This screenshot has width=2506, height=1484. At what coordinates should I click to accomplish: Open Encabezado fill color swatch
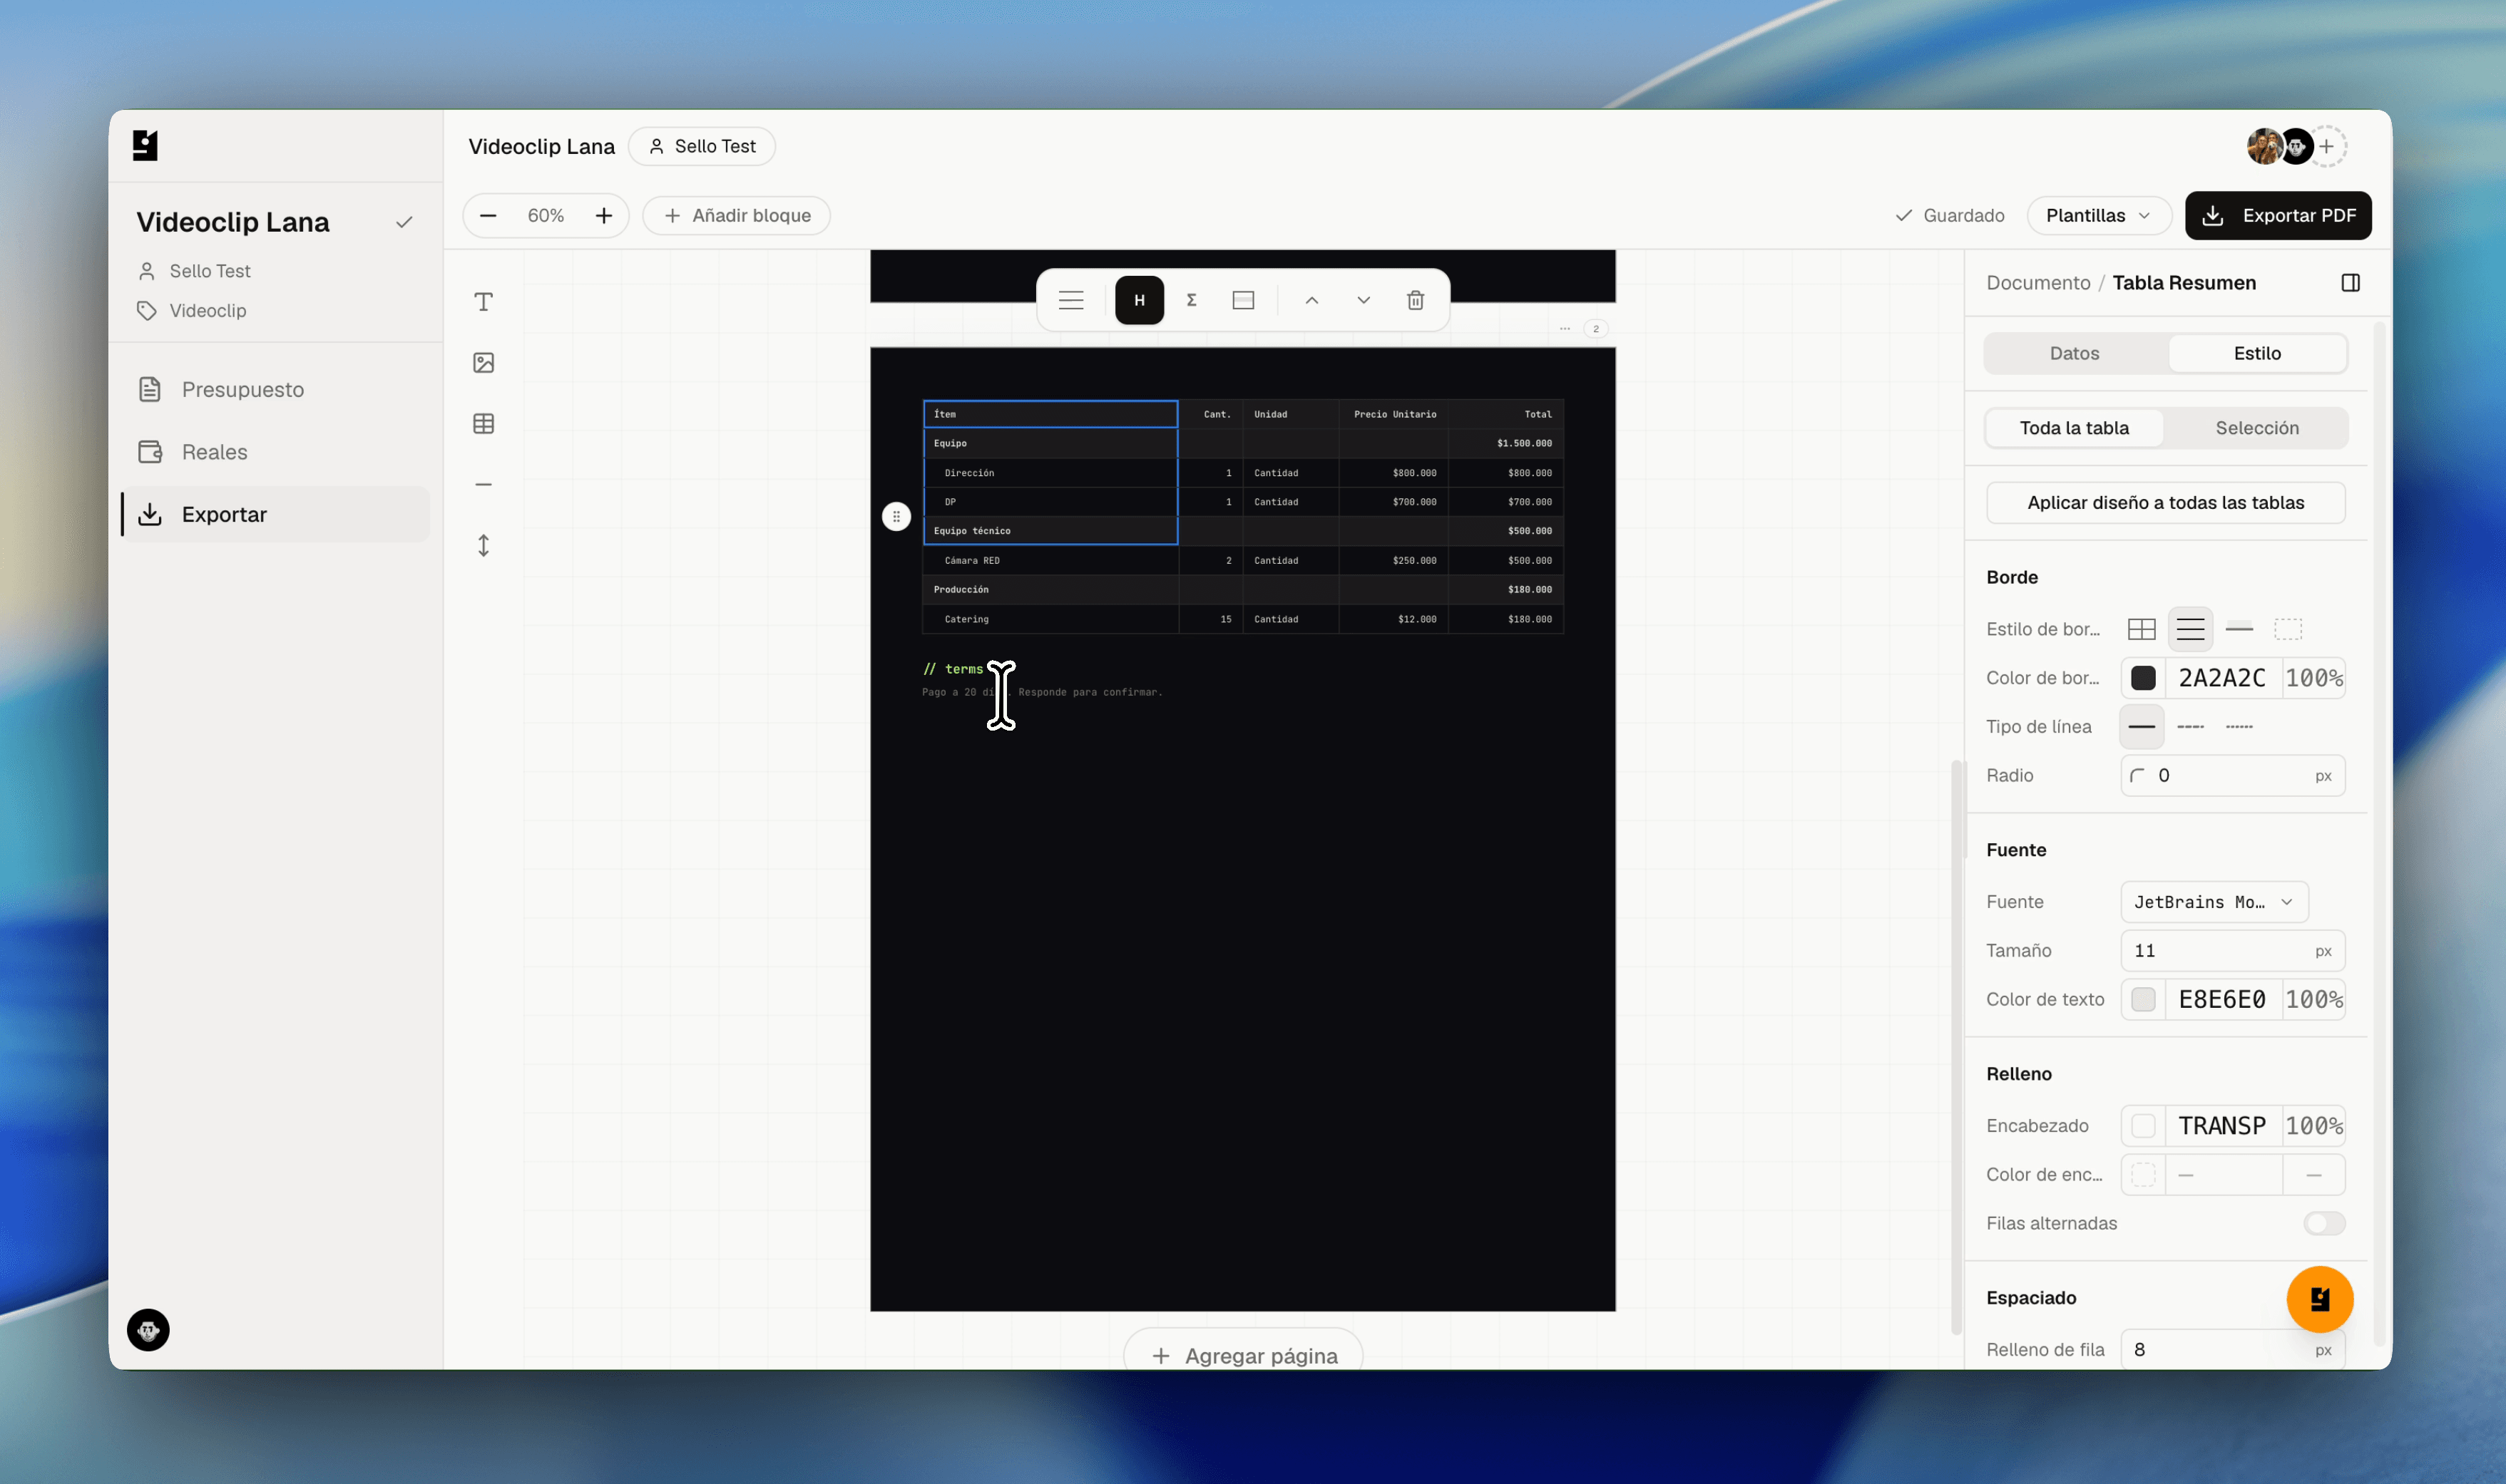point(2143,1126)
